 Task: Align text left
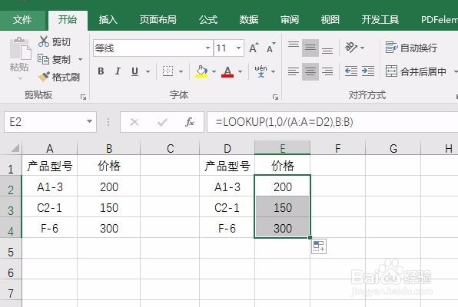tap(294, 71)
